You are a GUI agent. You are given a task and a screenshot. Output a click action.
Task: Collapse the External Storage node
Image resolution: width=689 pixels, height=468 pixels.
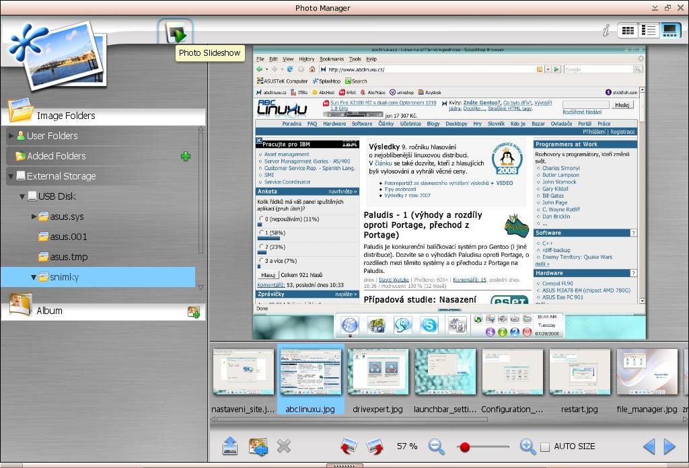11,176
